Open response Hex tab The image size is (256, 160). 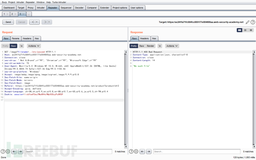pyautogui.click(x=154, y=39)
